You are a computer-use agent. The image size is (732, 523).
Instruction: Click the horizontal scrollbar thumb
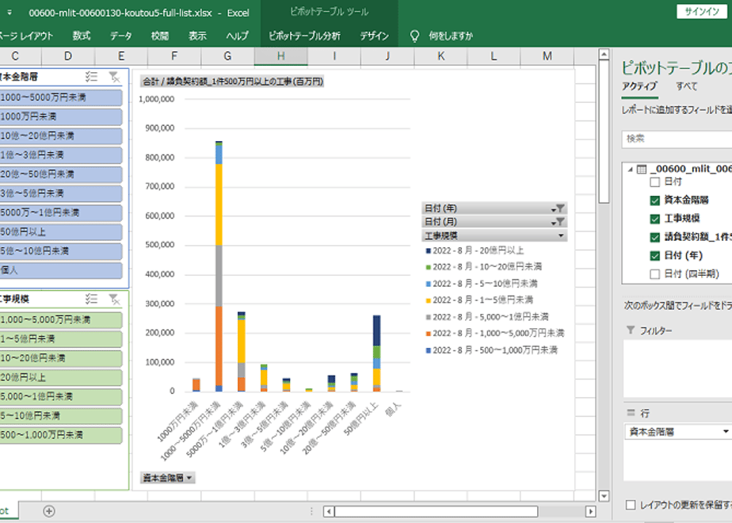pos(436,511)
